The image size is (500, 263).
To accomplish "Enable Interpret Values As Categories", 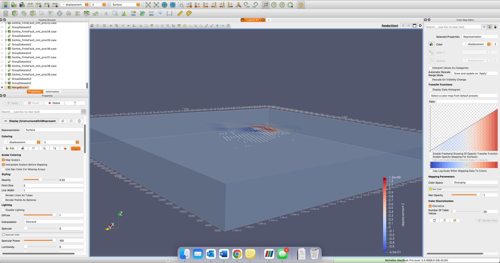I will point(430,68).
